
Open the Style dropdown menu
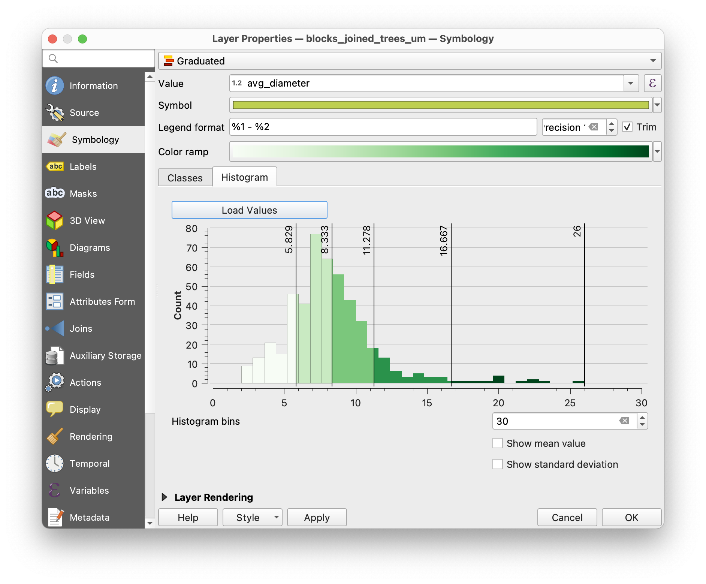pos(252,517)
